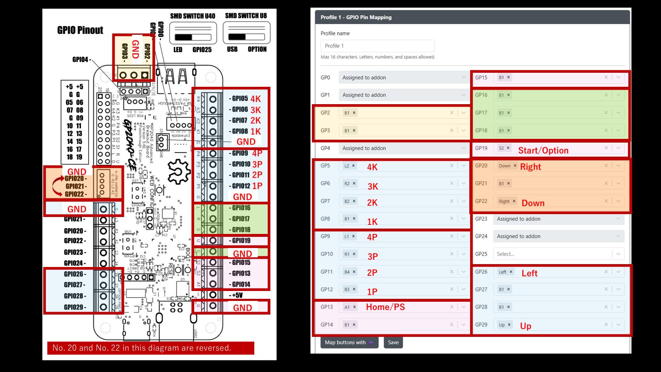Remove the A1 tag from GP13
661x372 pixels.
tap(354, 307)
